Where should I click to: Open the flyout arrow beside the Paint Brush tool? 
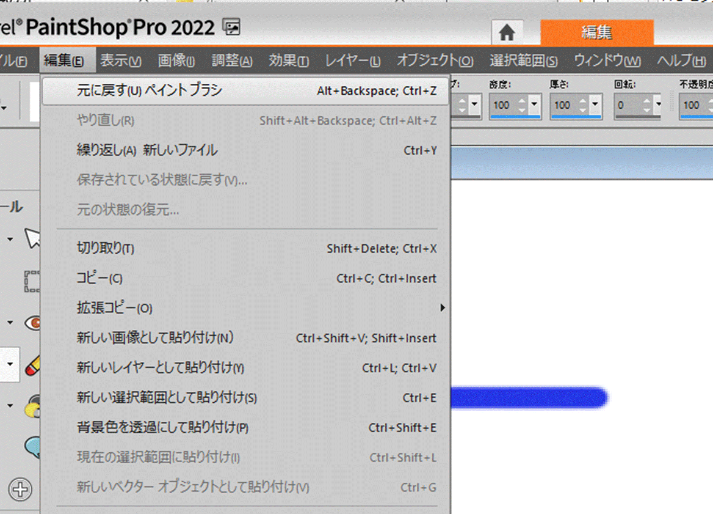point(10,364)
